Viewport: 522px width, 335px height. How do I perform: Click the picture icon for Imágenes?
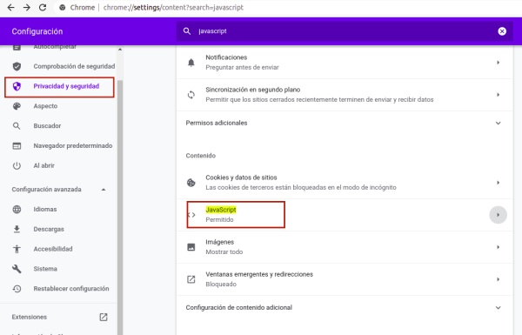point(191,247)
